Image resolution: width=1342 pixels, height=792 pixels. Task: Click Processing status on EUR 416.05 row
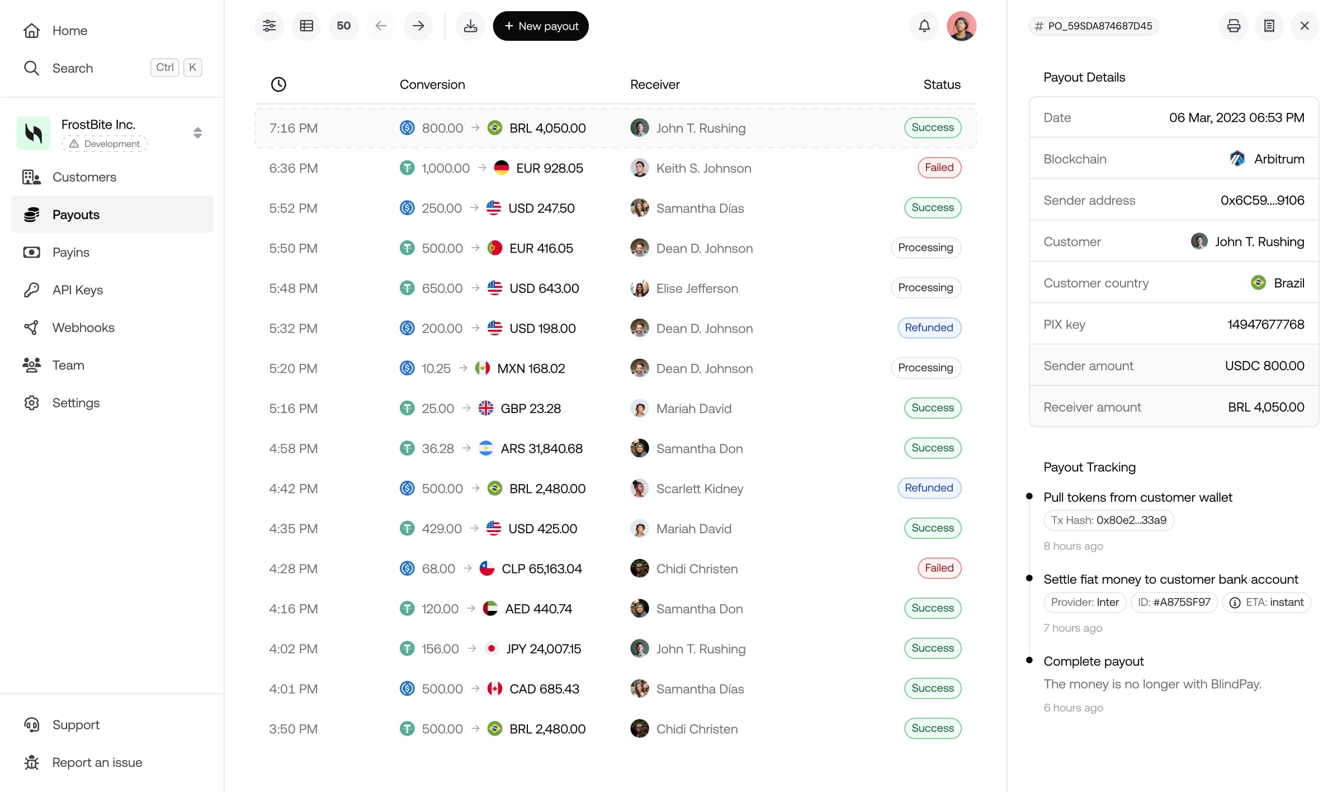click(x=925, y=248)
